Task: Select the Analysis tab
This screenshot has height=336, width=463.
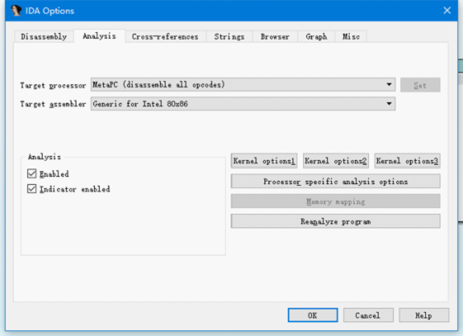Action: 99,36
